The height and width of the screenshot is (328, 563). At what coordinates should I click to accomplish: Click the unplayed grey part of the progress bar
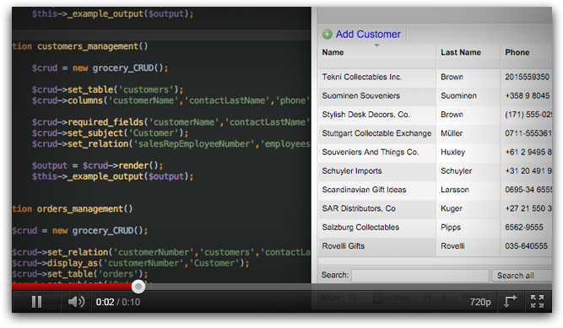click(349, 287)
